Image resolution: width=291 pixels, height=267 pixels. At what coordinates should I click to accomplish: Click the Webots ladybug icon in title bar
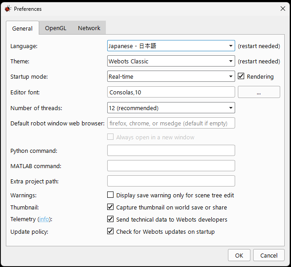point(8,9)
